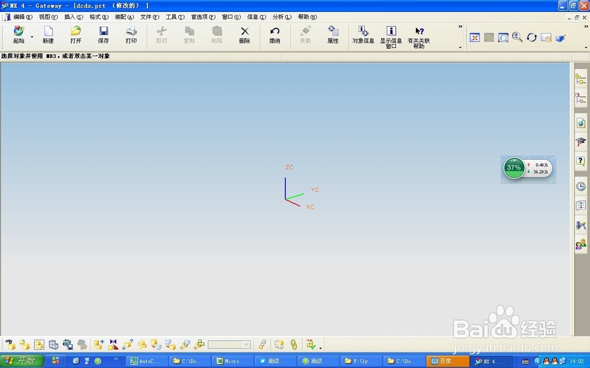Click the status prompt text 选择对象并使用 MB3
This screenshot has height=368, width=590.
[28, 56]
